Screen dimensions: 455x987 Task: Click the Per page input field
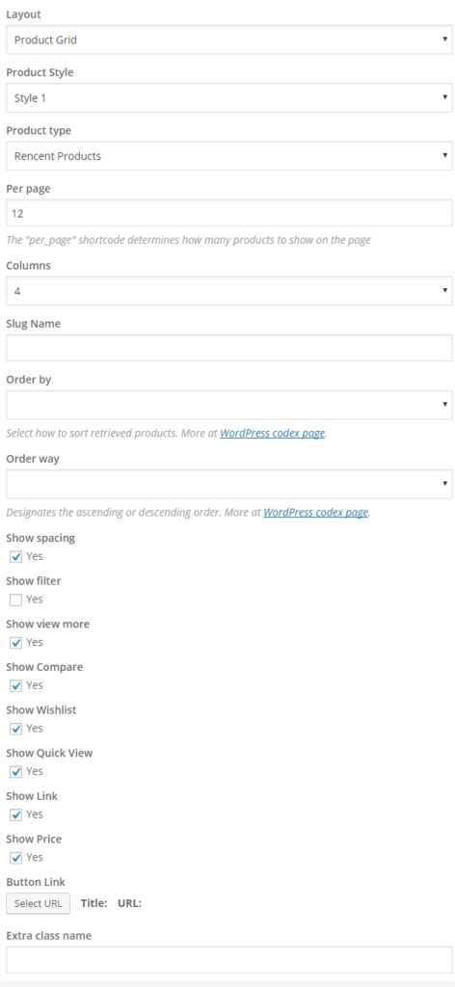[x=229, y=213]
